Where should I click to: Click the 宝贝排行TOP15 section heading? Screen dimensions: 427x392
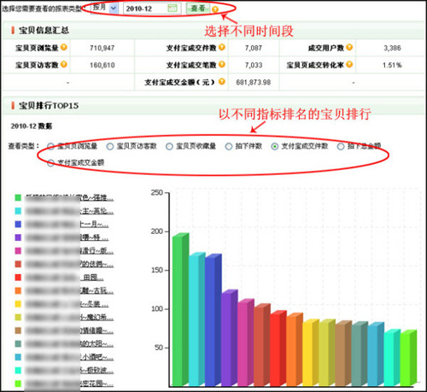49,106
